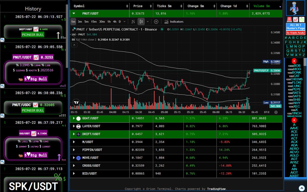The width and height of the screenshot is (307, 192).
Task: Click the ALL IN 1 Hunter's Page button
Action: pyautogui.click(x=295, y=27)
